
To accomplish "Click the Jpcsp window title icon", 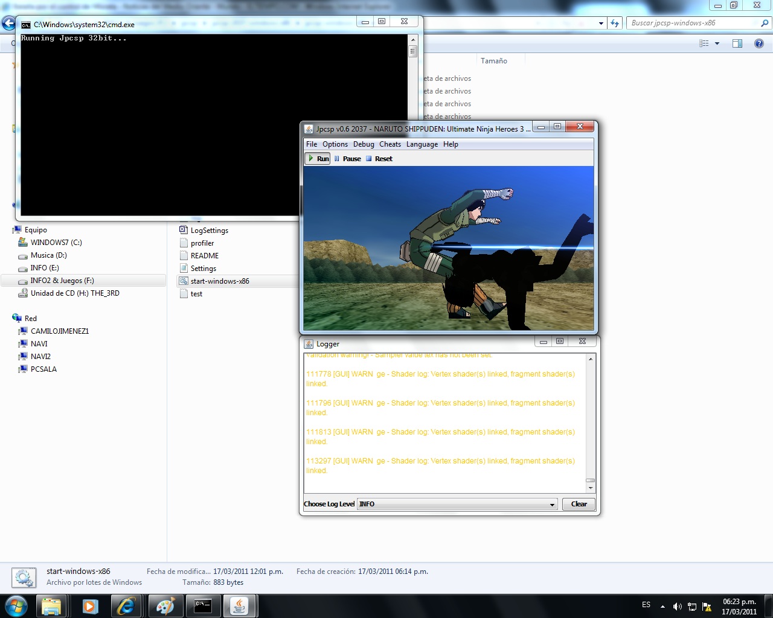I will coord(309,129).
